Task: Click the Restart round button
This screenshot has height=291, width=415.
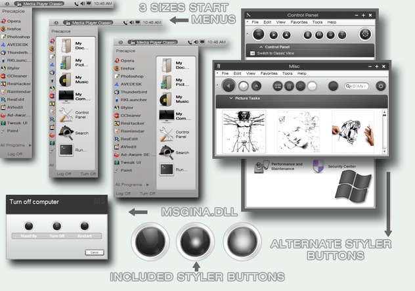Action: [85, 226]
